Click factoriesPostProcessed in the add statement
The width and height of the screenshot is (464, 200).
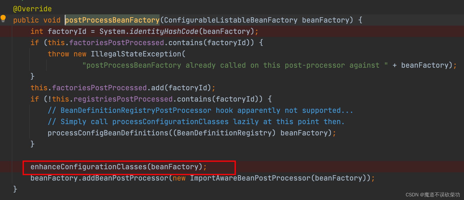tap(99, 88)
